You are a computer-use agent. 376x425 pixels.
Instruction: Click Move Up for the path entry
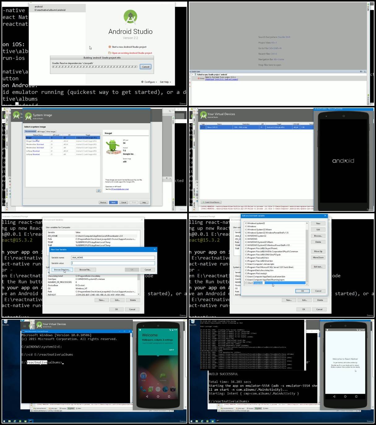click(318, 251)
